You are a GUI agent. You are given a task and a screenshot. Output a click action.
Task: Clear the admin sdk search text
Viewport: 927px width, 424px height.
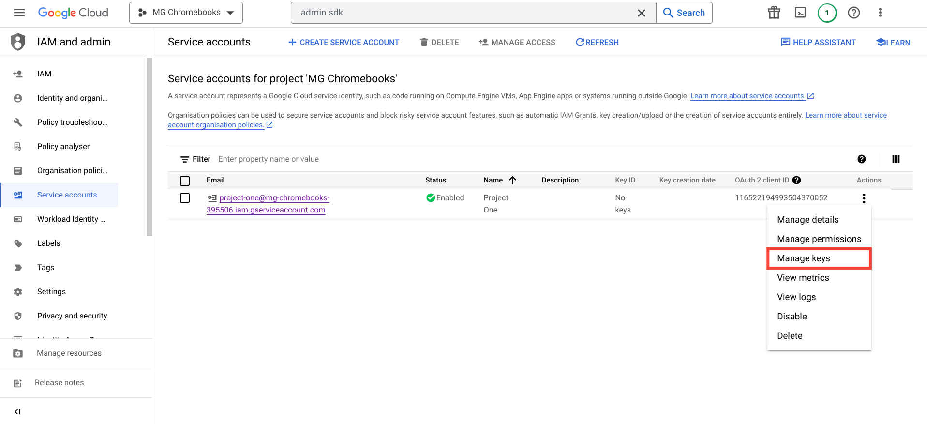click(642, 13)
